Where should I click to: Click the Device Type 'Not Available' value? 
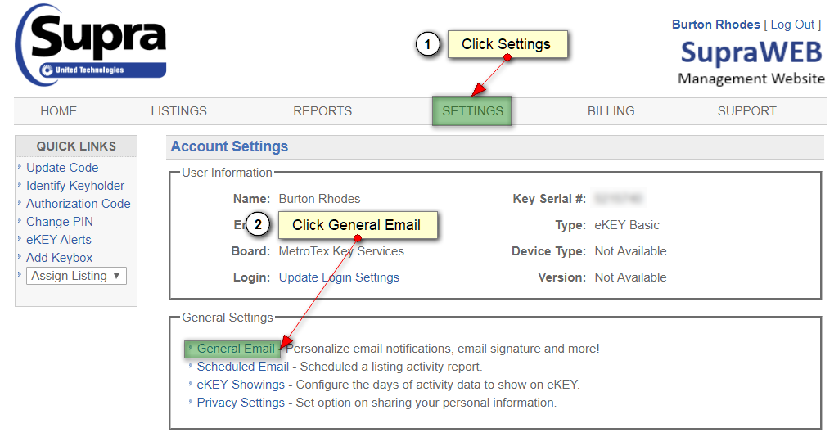630,251
